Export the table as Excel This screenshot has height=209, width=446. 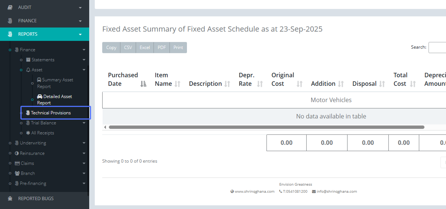click(145, 48)
